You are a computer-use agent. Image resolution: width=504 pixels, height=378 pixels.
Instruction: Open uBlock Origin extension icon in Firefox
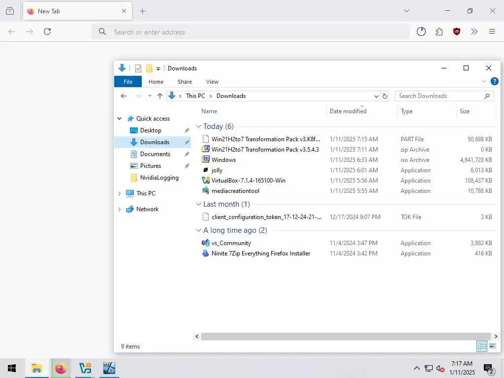pyautogui.click(x=456, y=31)
